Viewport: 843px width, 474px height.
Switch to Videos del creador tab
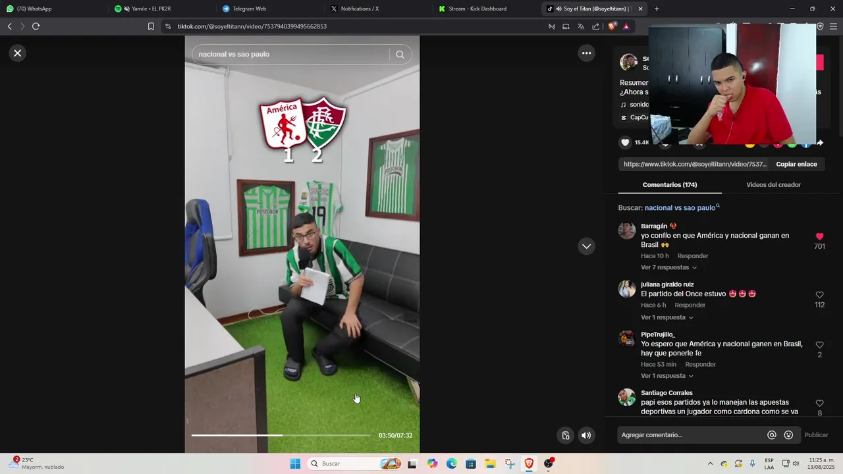(x=773, y=185)
